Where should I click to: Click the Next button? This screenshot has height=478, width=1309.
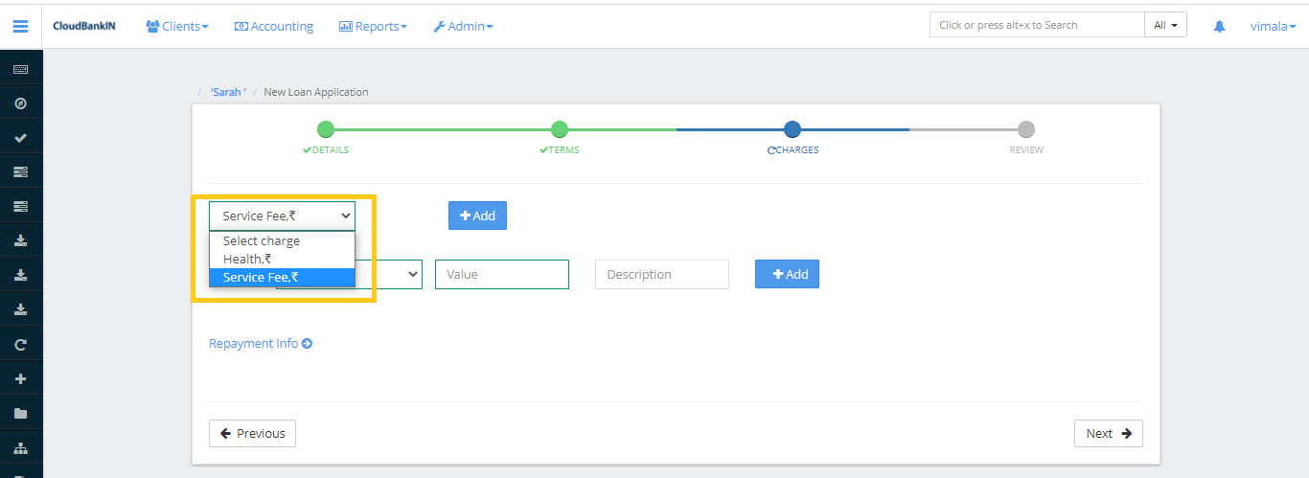point(1108,433)
